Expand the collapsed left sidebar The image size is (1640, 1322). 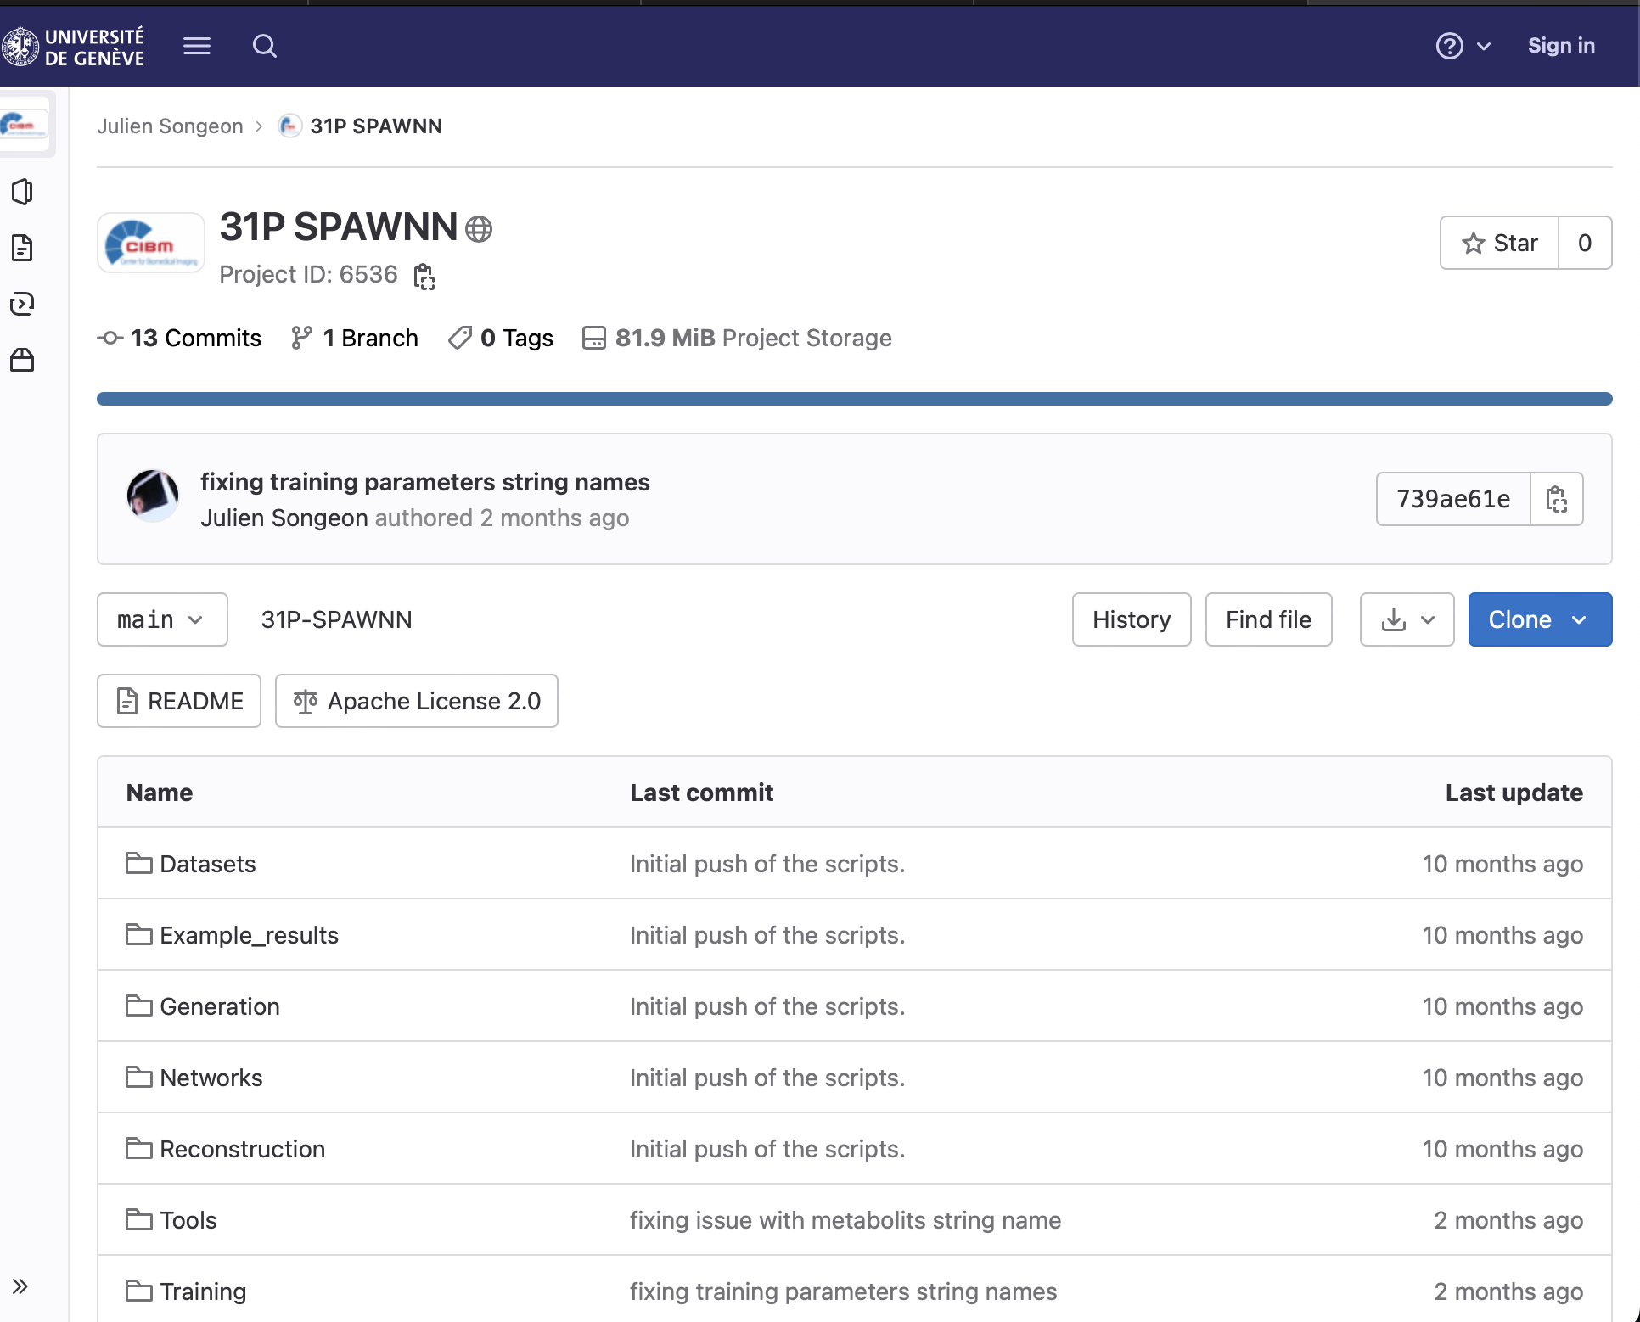pos(20,1286)
